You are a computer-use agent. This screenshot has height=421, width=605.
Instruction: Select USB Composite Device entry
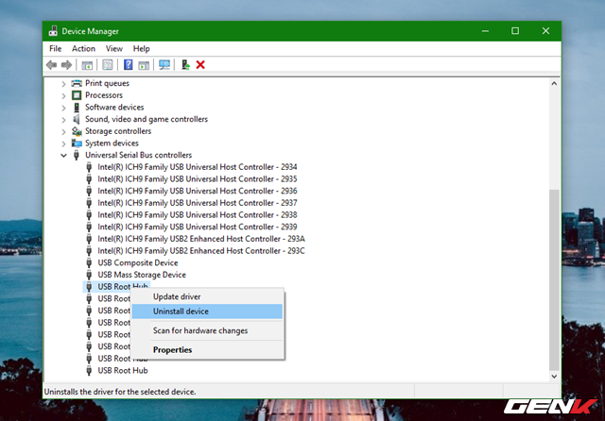[138, 263]
